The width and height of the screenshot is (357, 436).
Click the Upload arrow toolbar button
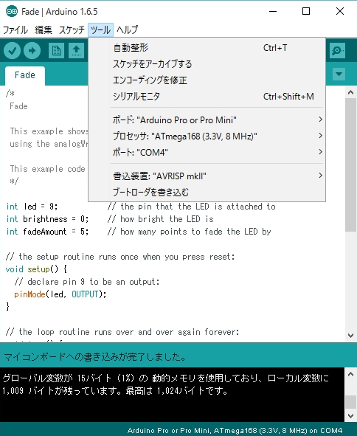pos(32,50)
